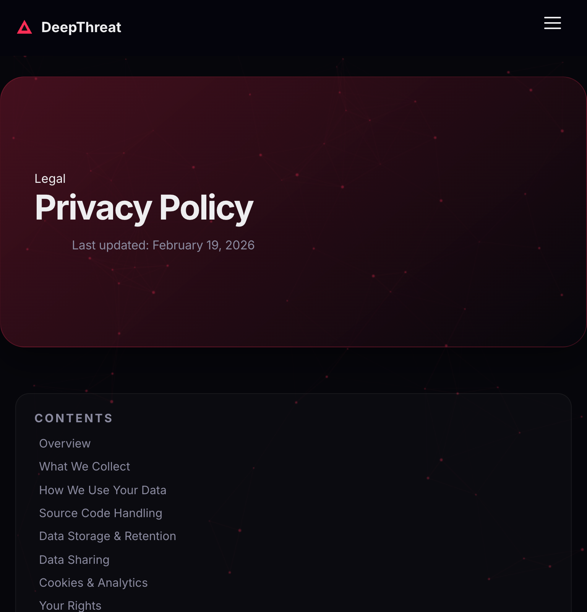Image resolution: width=587 pixels, height=612 pixels.
Task: Open the Data Sharing section
Action: click(x=74, y=560)
